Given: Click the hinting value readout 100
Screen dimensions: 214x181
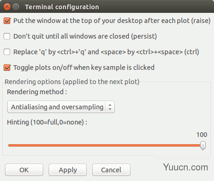Looking at the screenshot, I should point(202,135).
